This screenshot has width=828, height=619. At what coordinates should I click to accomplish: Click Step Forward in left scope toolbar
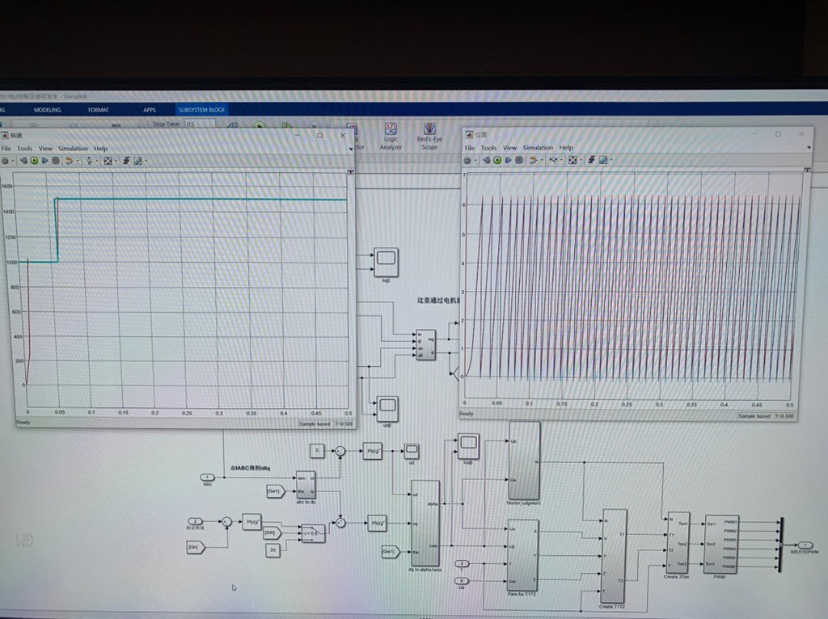click(x=45, y=161)
